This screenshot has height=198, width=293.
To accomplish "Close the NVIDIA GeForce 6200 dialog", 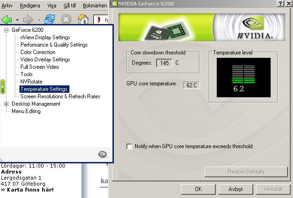I will click(288, 4).
